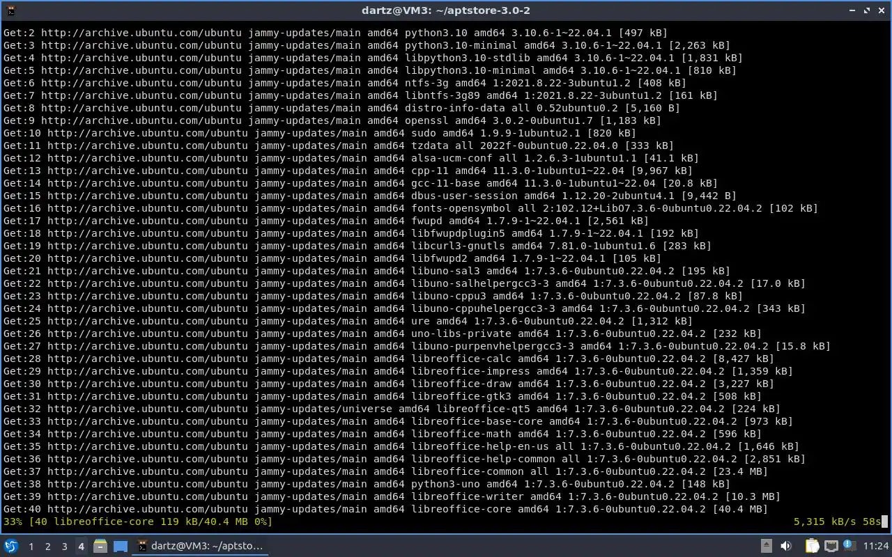The height and width of the screenshot is (557, 892).
Task: Click the Get:13 cpp-11 line
Action: click(x=348, y=171)
